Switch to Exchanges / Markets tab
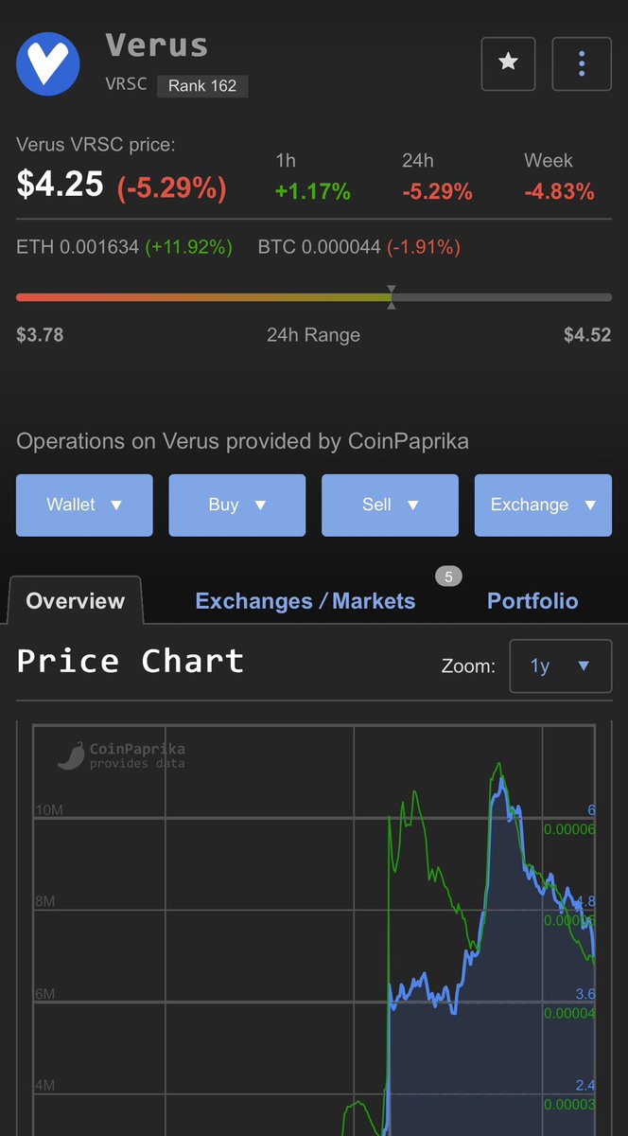This screenshot has height=1136, width=628. click(x=305, y=601)
